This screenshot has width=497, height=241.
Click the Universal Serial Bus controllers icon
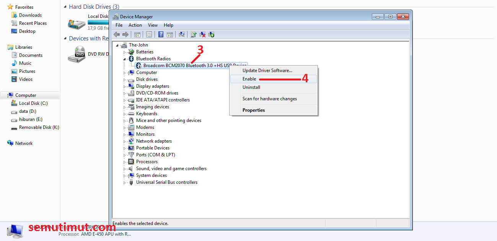click(x=132, y=182)
